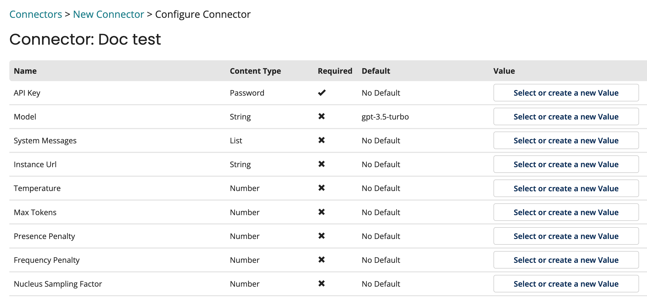
Task: Open value selector for System Messages
Action: [x=566, y=141]
